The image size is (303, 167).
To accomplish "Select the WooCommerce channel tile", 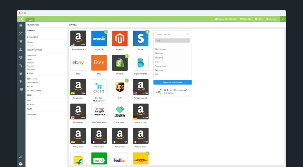I will coord(99,111).
